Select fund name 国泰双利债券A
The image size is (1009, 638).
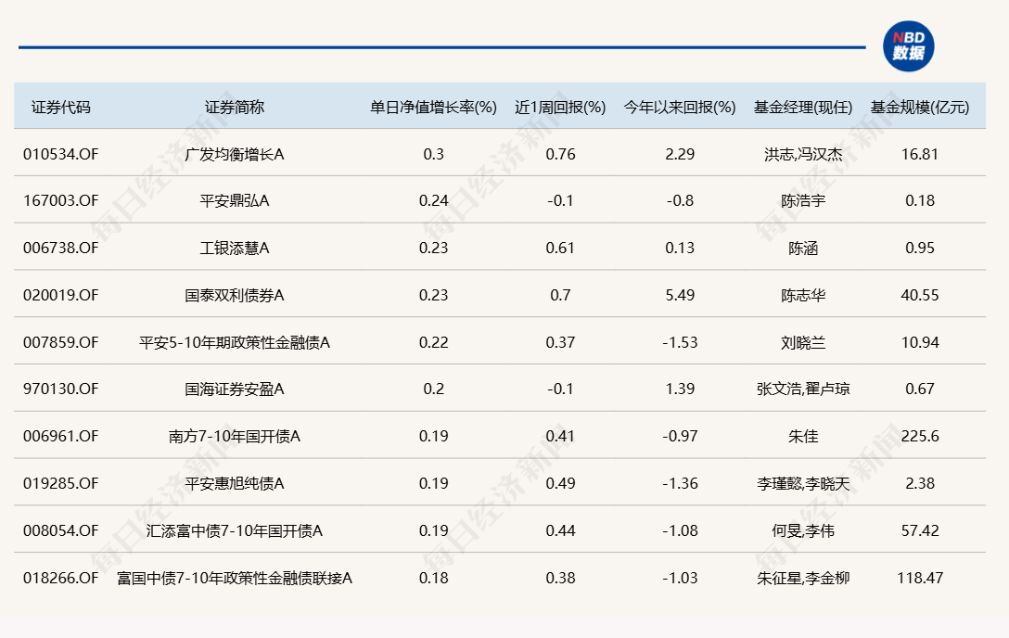235,295
